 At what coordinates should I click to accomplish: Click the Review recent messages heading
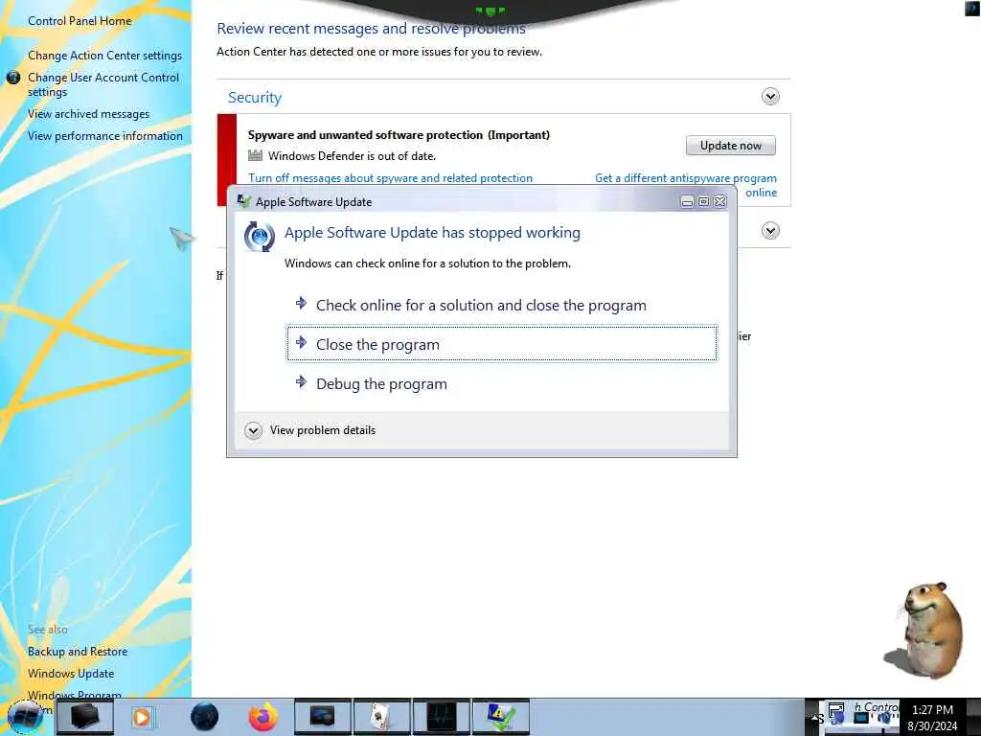pos(371,28)
